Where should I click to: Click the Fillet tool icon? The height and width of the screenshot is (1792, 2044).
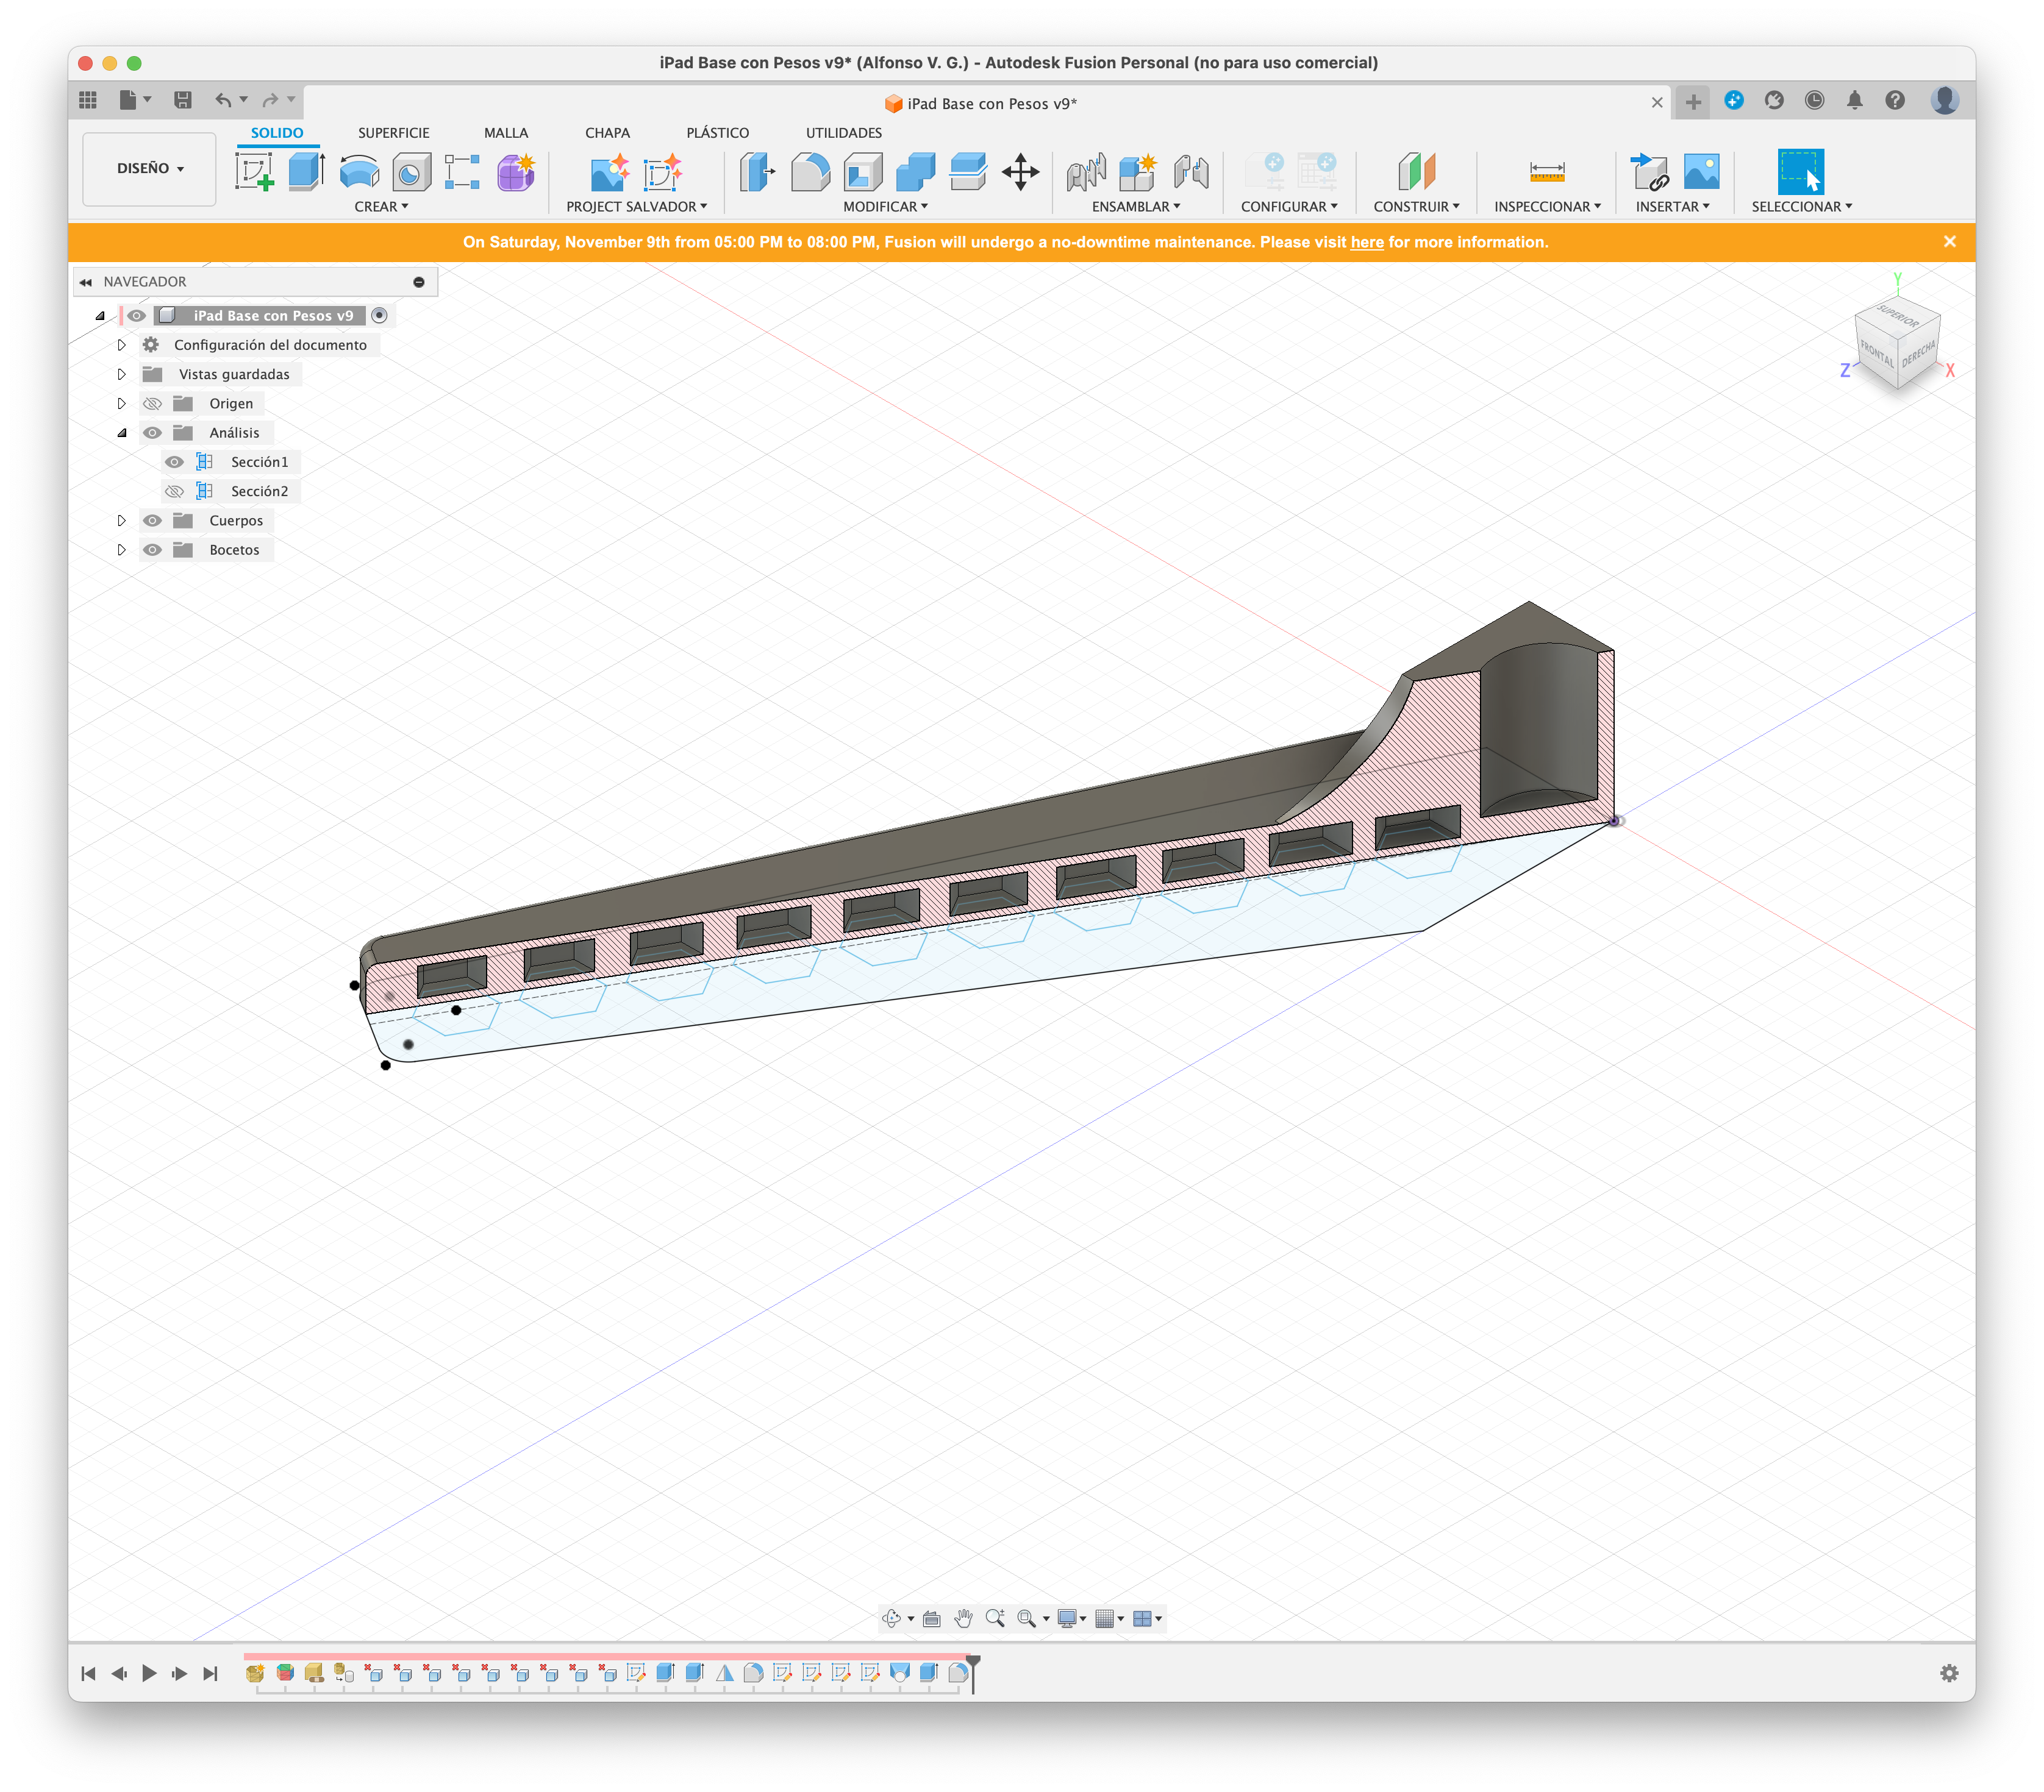click(810, 172)
